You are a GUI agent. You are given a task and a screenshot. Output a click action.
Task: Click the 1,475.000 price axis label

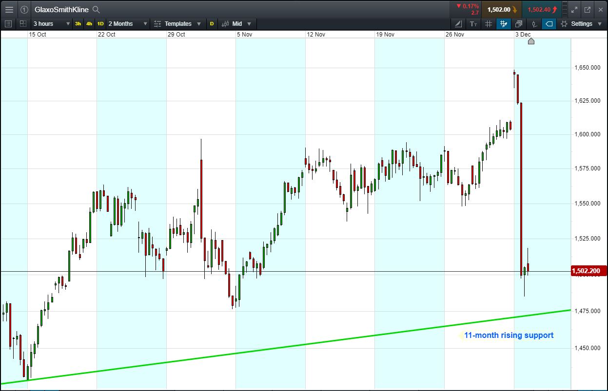pos(588,311)
